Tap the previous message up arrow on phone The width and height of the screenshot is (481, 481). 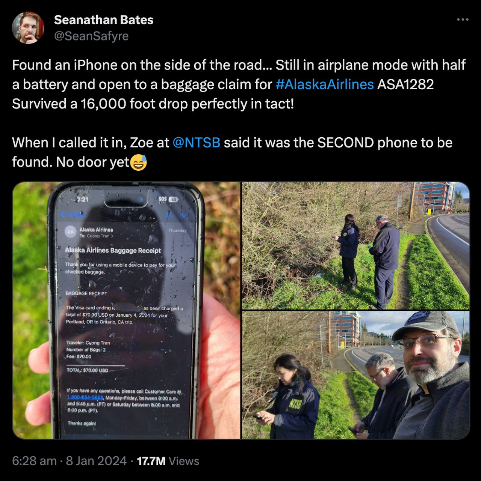169,214
